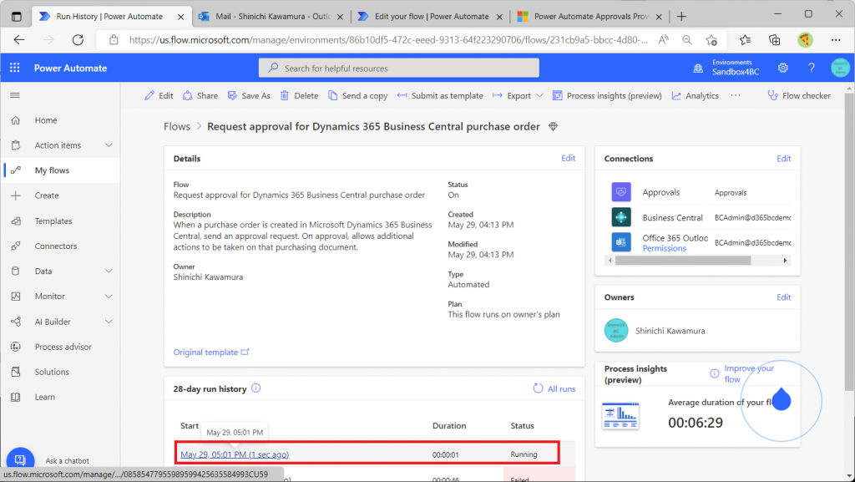Image resolution: width=855 pixels, height=482 pixels.
Task: Open My flows in the sidebar
Action: (60, 170)
